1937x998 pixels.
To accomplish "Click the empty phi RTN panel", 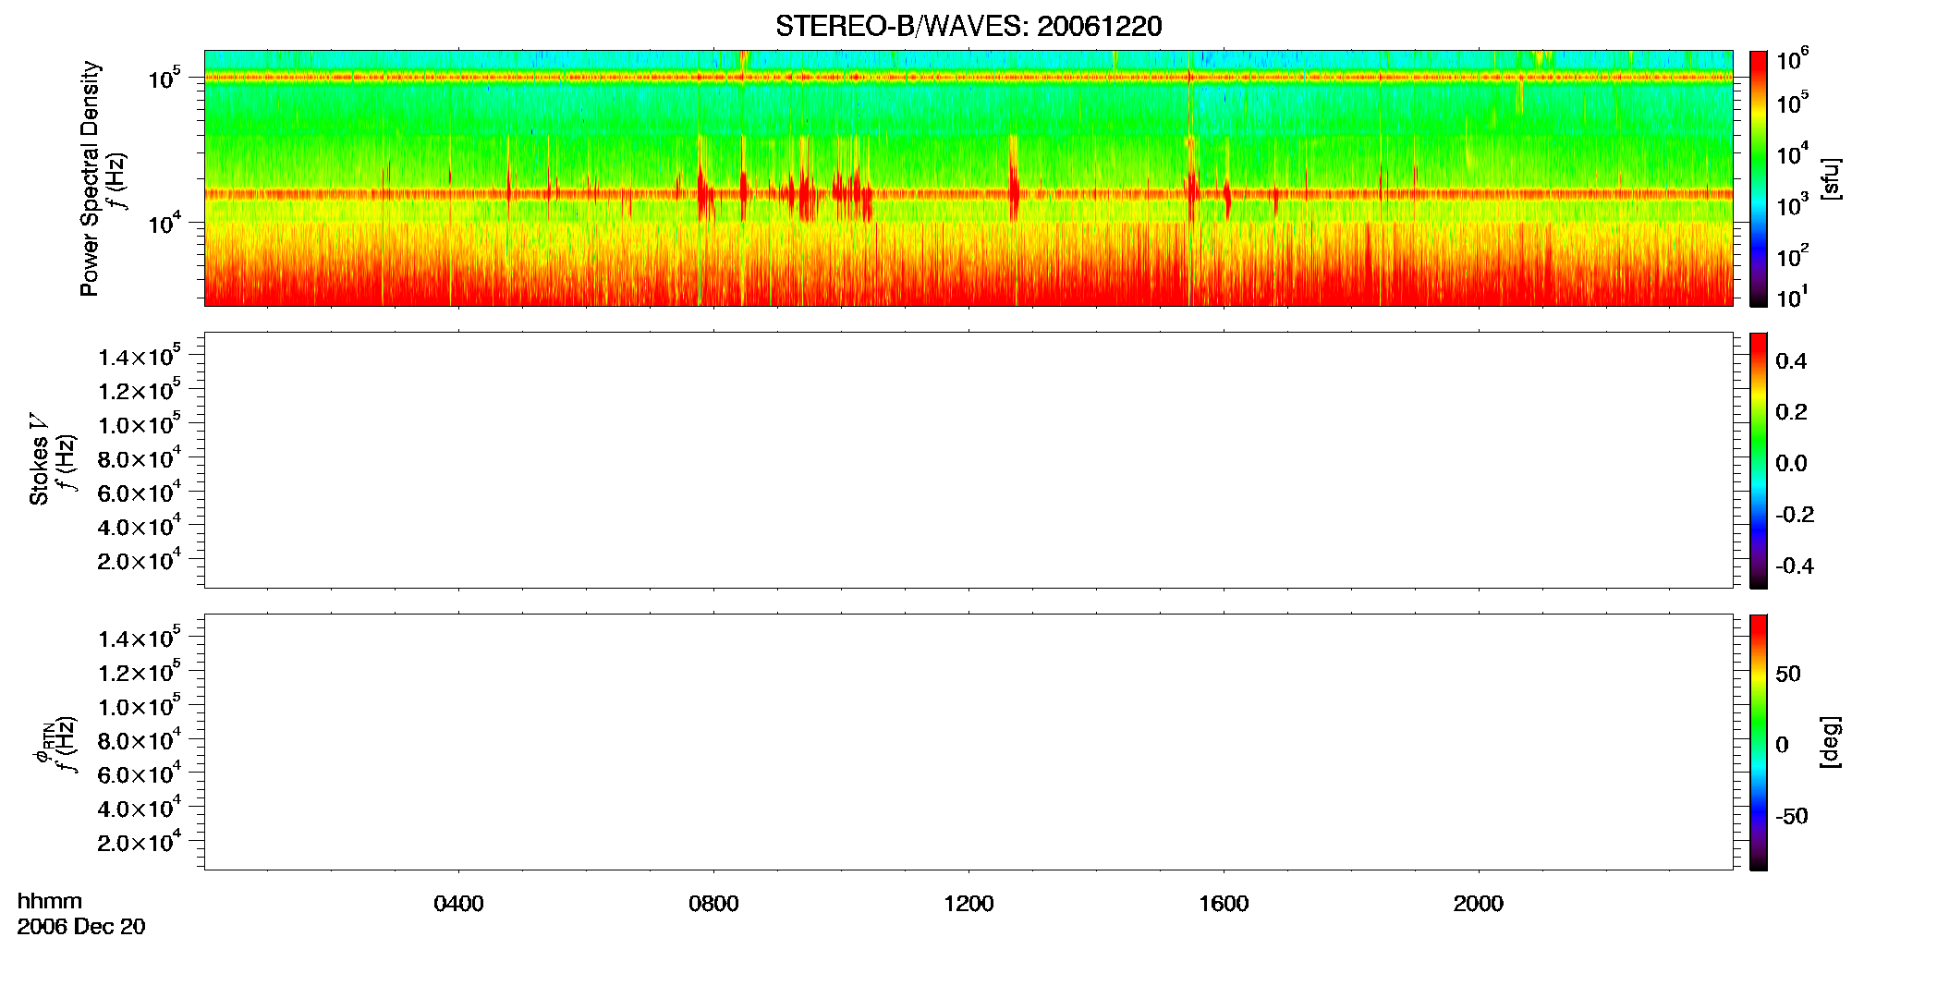I will pos(968,742).
